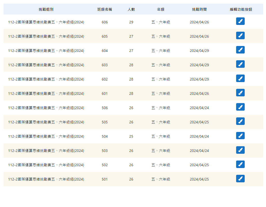The image size is (266, 207).
Task: Click student count 25 in row 504
Action: [131, 136]
